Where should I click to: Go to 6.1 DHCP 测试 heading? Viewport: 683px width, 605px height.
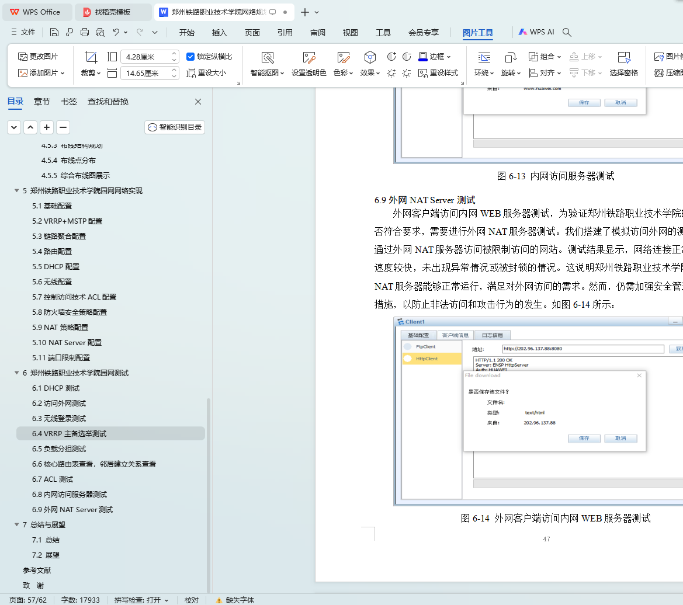[56, 388]
